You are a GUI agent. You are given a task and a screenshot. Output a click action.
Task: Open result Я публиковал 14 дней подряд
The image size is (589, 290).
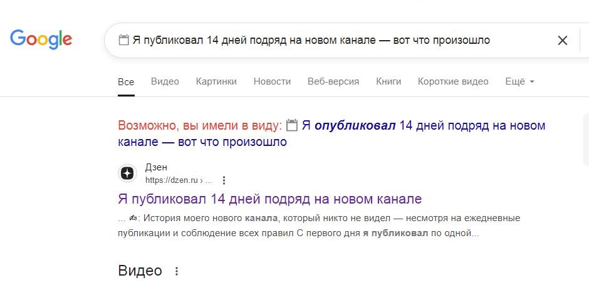tap(269, 199)
